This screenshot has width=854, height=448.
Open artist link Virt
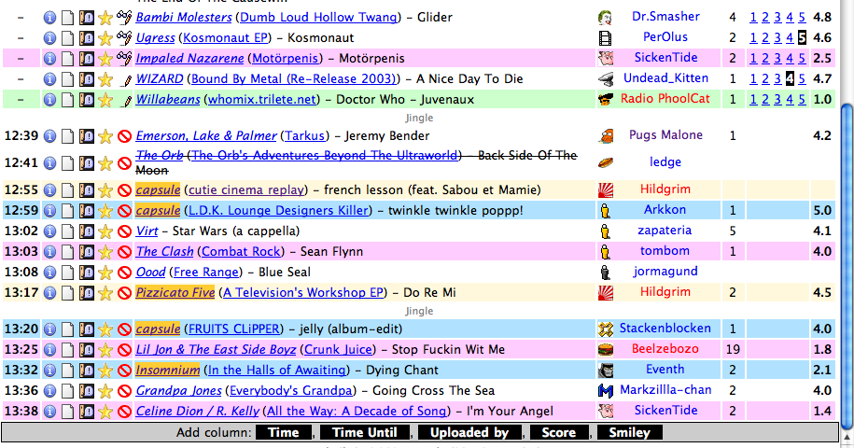[147, 231]
